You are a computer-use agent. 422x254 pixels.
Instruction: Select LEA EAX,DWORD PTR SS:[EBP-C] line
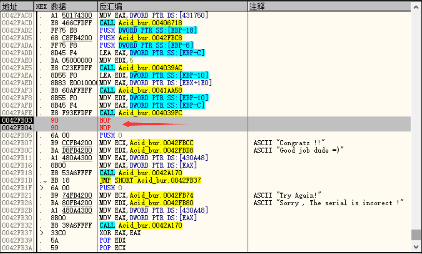152,53
